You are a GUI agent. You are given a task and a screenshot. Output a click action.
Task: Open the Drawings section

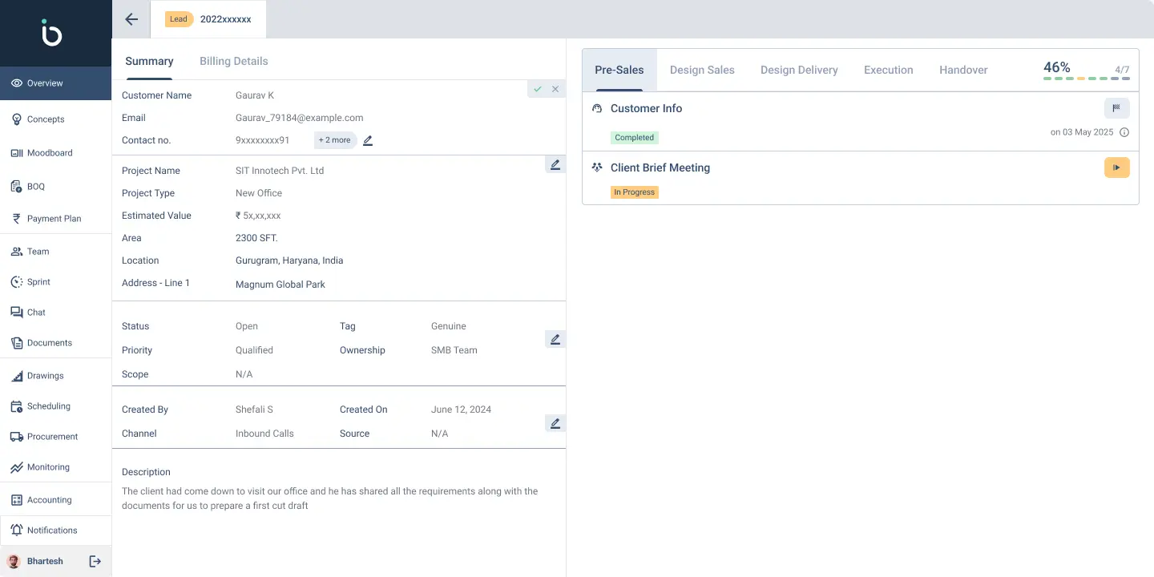[x=55, y=376]
